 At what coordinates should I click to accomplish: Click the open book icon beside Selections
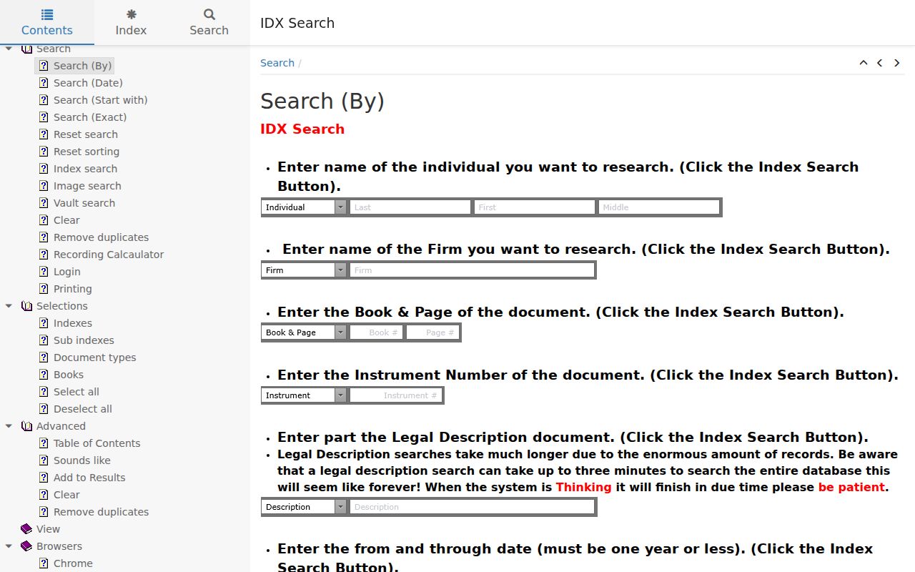tap(26, 306)
